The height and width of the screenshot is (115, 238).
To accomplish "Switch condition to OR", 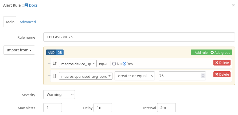I will 60,52.
